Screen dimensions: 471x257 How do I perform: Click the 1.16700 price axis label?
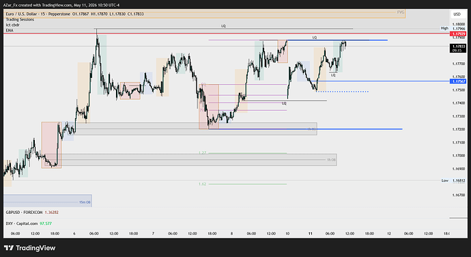[459, 195]
